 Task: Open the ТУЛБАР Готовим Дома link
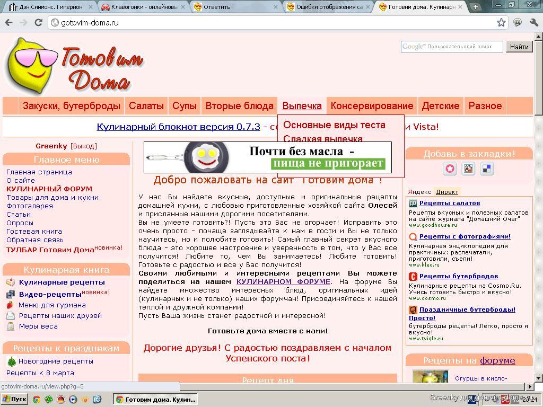tap(50, 250)
